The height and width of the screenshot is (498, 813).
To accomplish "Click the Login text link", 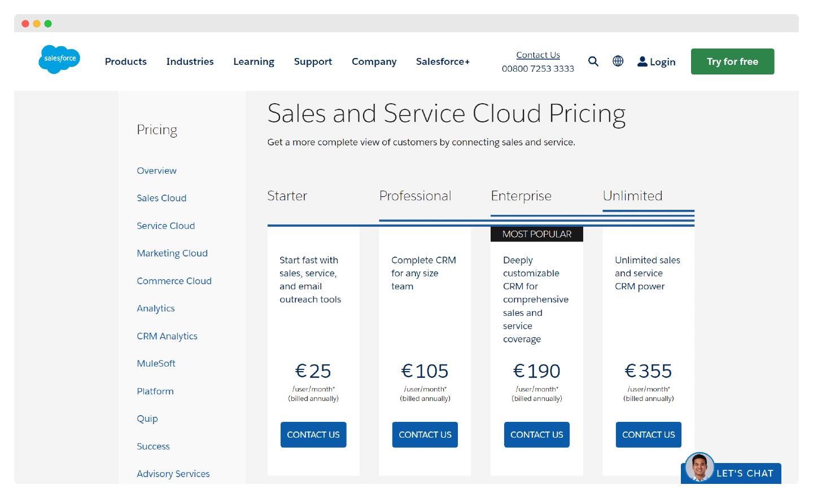I will coord(662,62).
